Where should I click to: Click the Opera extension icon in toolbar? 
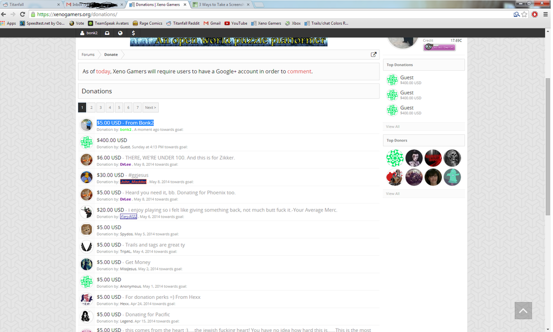click(535, 14)
